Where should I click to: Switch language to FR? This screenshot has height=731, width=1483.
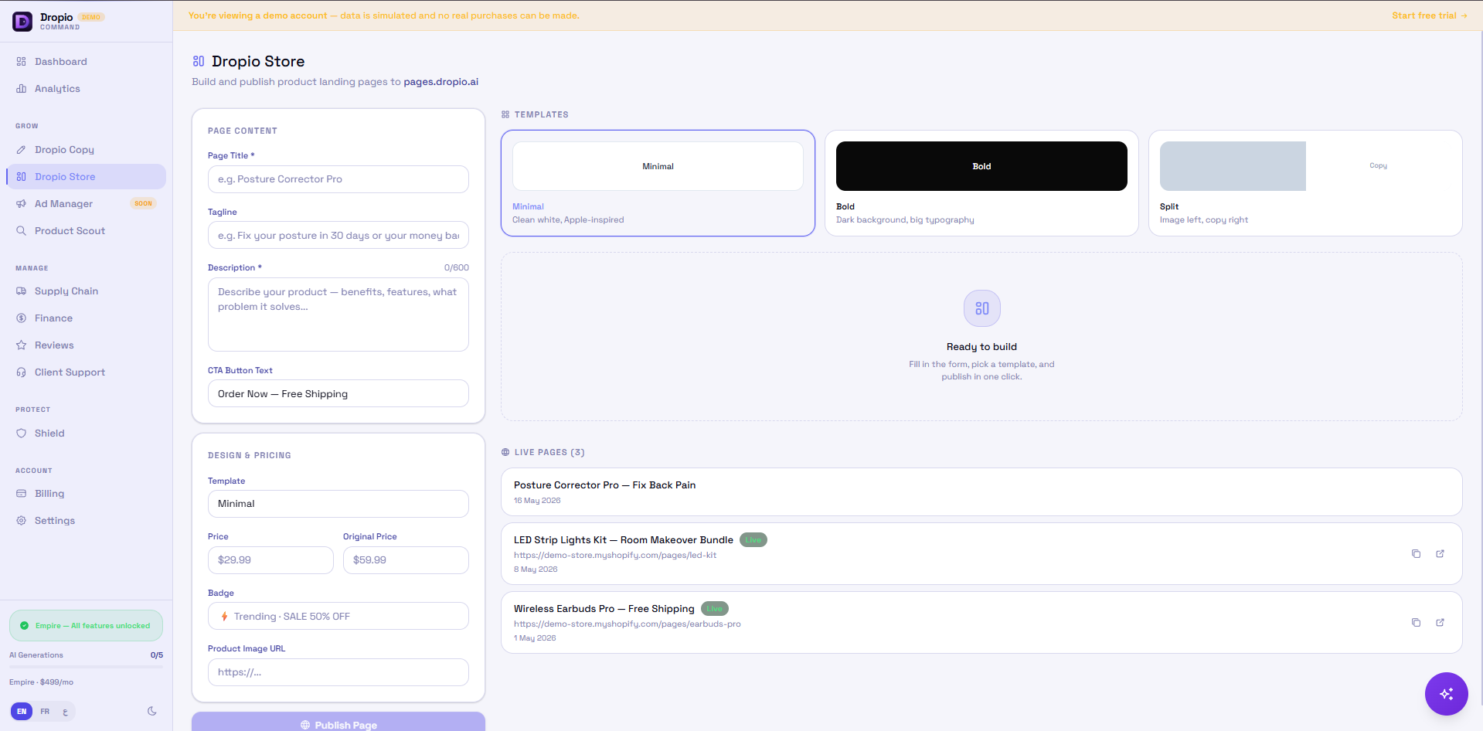point(45,712)
